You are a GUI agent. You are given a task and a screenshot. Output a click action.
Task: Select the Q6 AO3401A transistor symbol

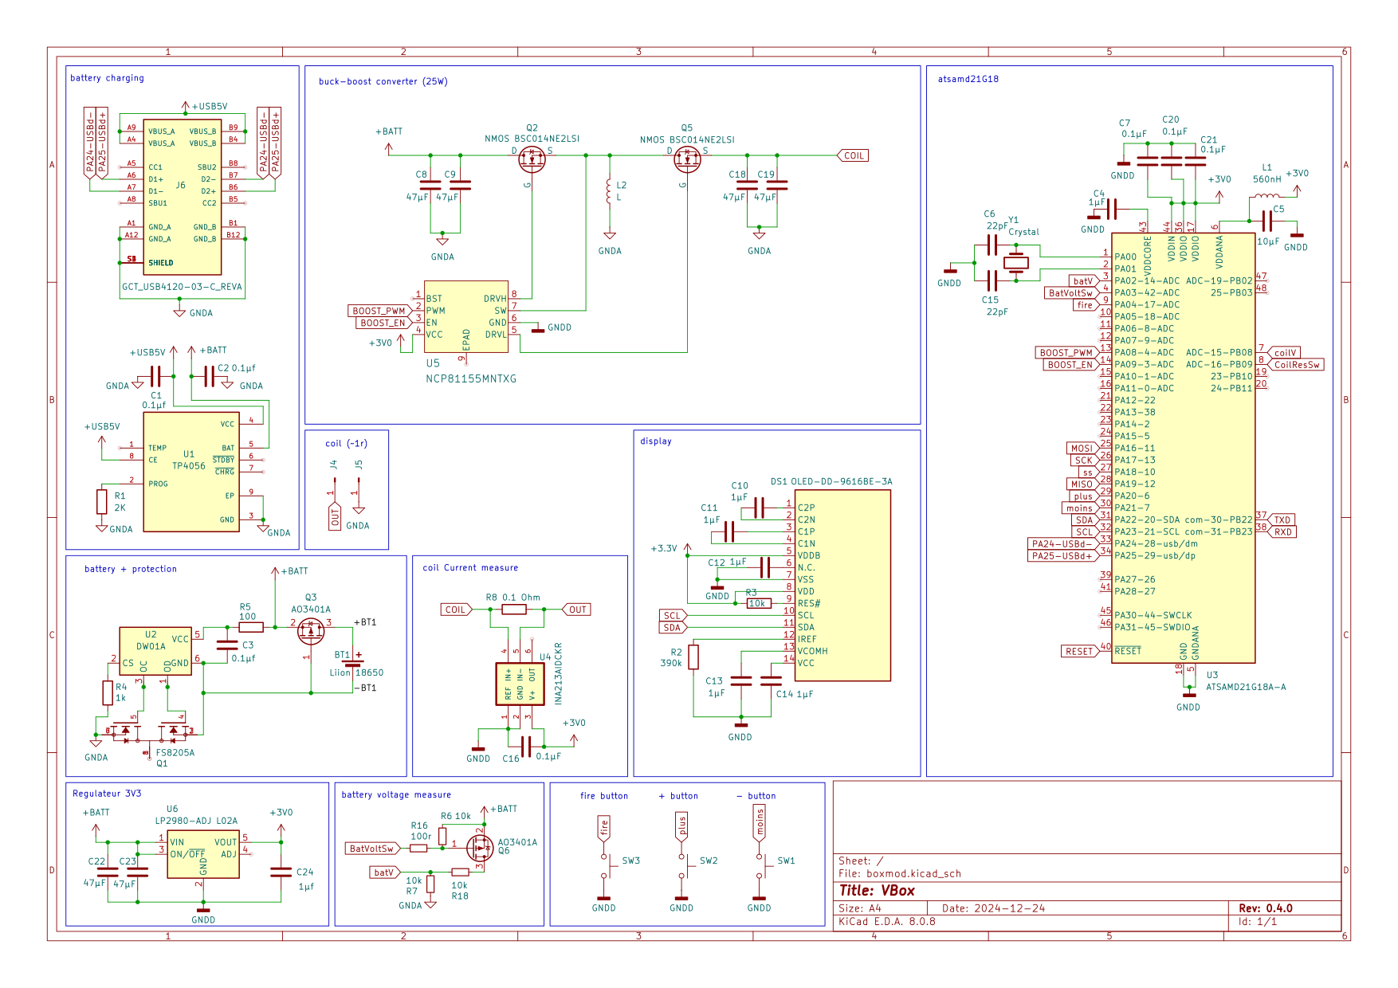coord(479,849)
